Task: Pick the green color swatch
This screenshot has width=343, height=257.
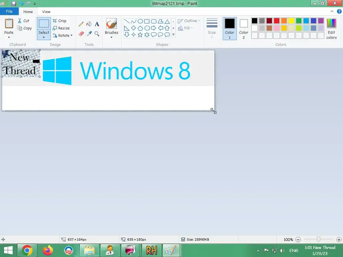Action: [x=299, y=21]
